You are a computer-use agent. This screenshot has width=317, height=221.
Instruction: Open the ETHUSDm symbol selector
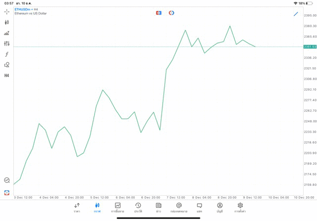pyautogui.click(x=23, y=9)
